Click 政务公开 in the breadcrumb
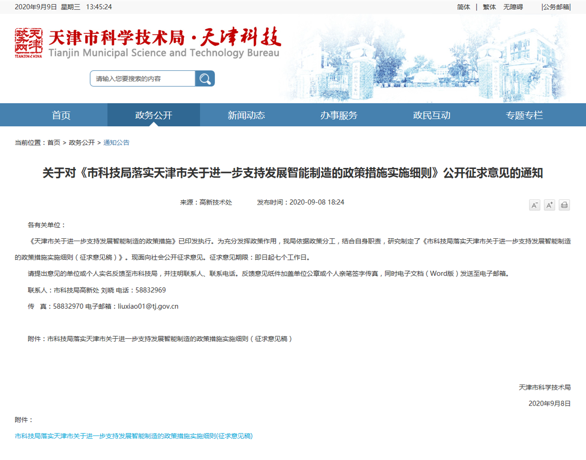586x460 pixels. (81, 143)
